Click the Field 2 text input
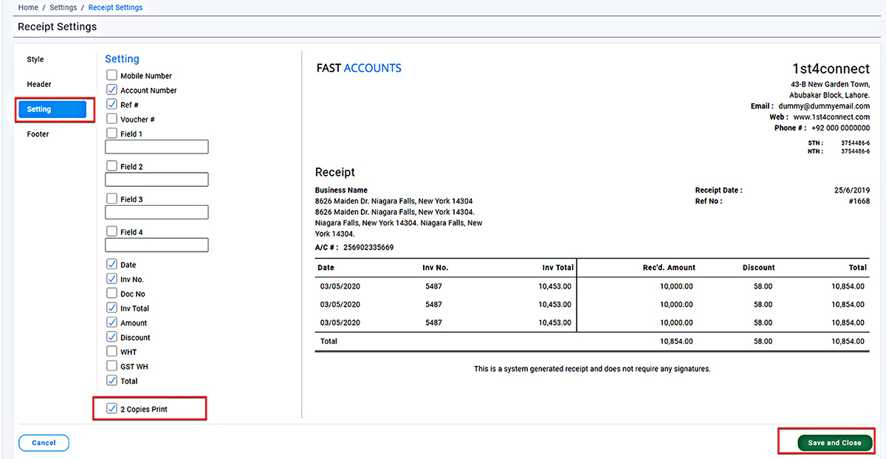Viewport: 886px width, 459px height. pyautogui.click(x=157, y=179)
